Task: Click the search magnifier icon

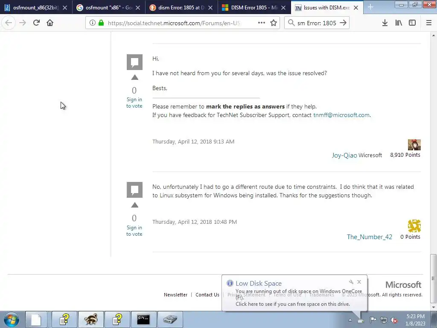Action: point(291,23)
